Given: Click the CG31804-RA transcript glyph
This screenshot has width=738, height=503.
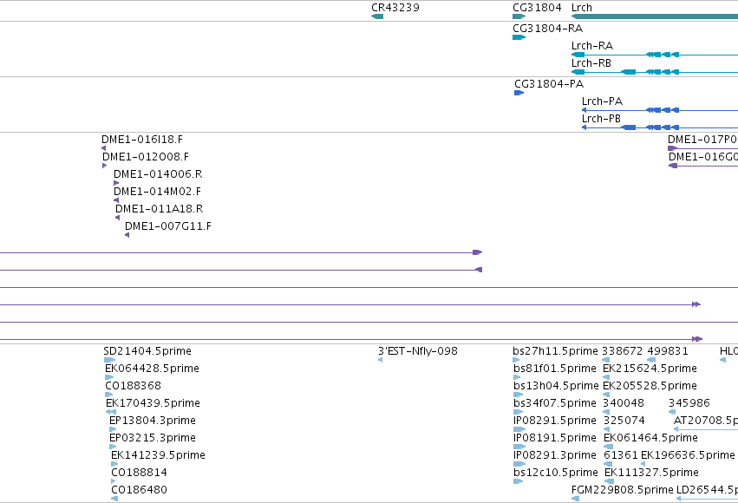Looking at the screenshot, I should click(x=519, y=37).
